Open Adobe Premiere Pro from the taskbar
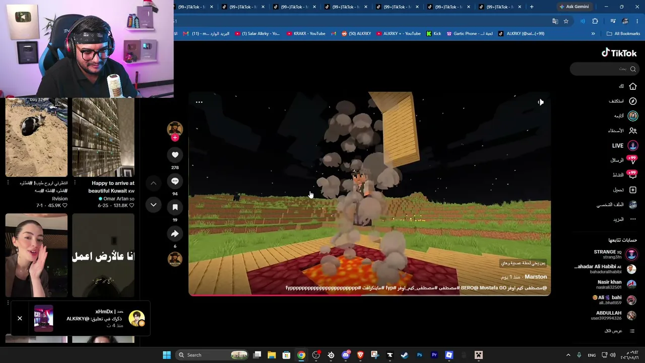Image resolution: width=645 pixels, height=363 pixels. pos(434,355)
